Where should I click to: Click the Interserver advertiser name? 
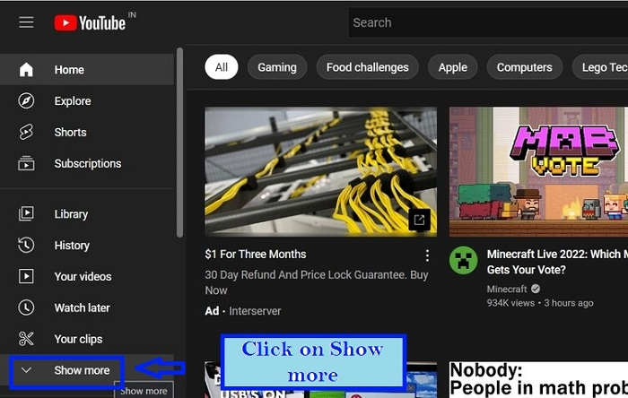(x=255, y=311)
